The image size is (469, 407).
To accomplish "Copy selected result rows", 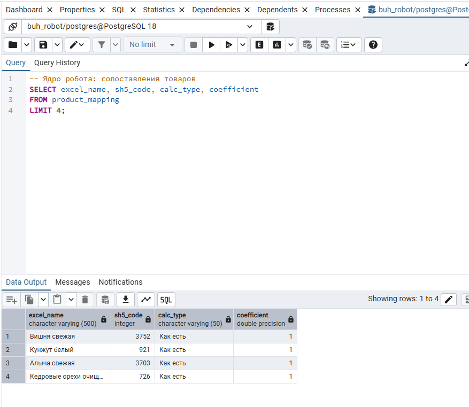I will [29, 300].
